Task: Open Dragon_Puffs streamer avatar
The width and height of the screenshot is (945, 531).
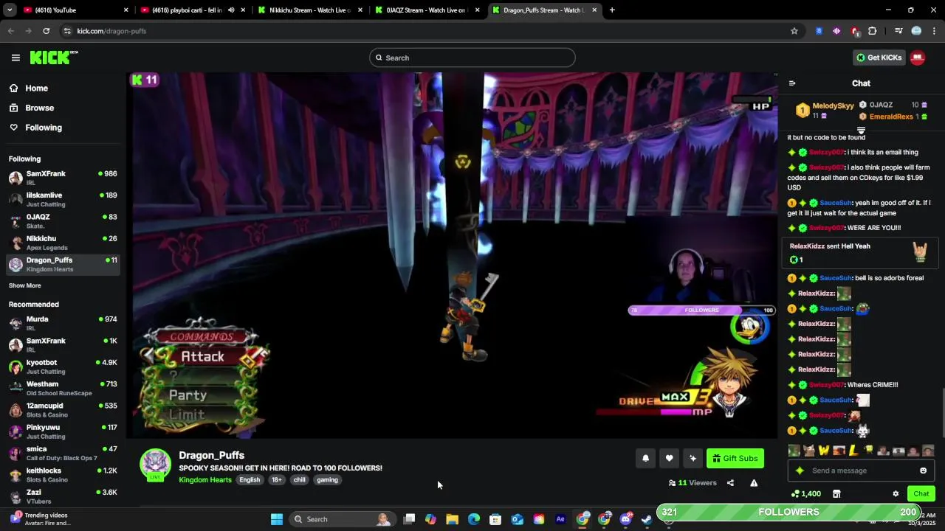Action: (155, 464)
